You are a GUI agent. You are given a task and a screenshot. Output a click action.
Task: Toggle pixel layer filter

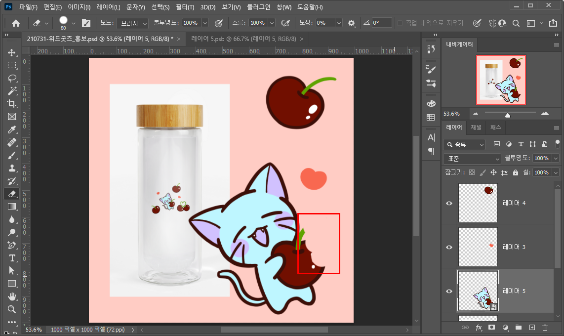(497, 144)
